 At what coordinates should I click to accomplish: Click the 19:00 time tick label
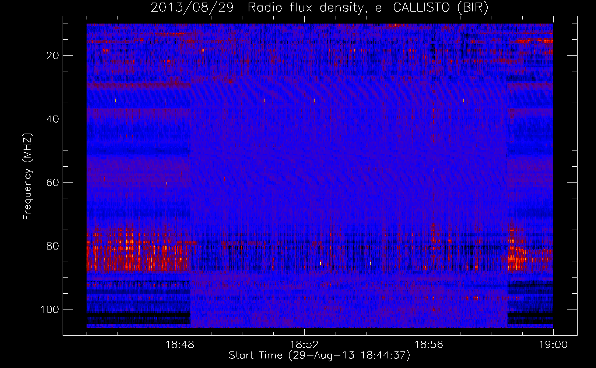click(x=553, y=345)
